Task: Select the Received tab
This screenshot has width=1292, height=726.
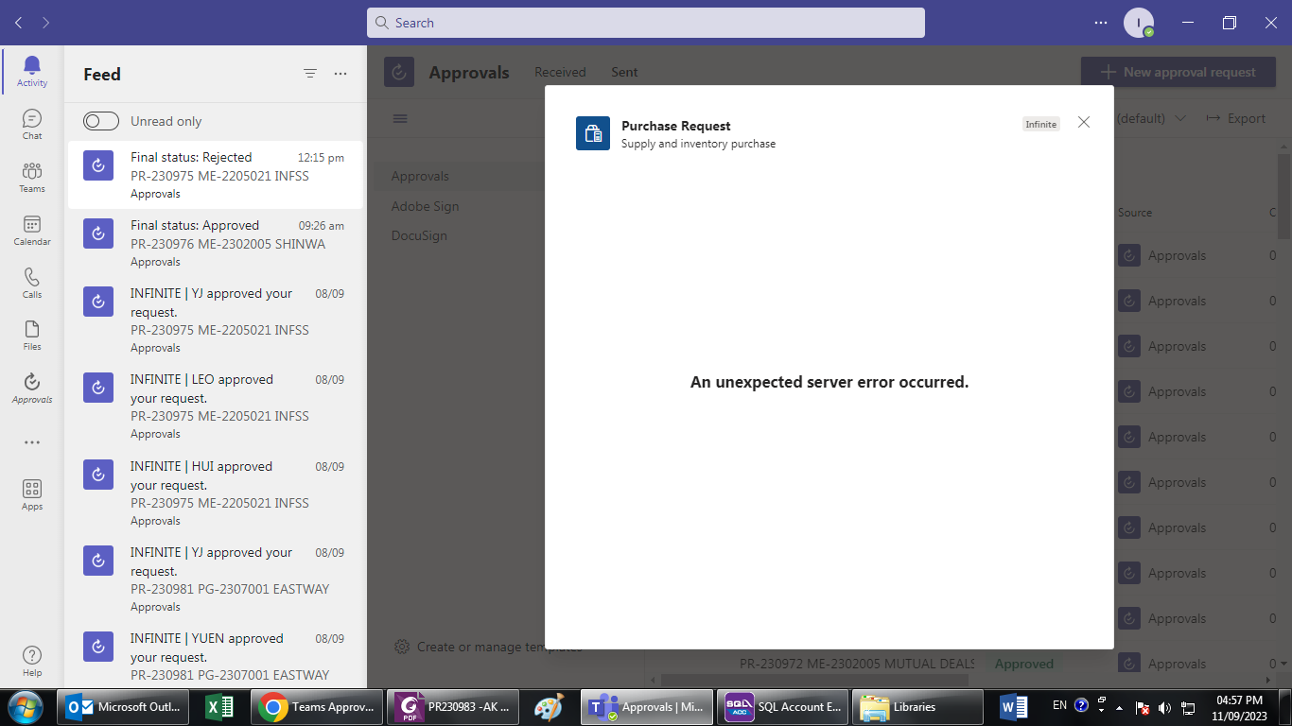Action: coord(560,71)
